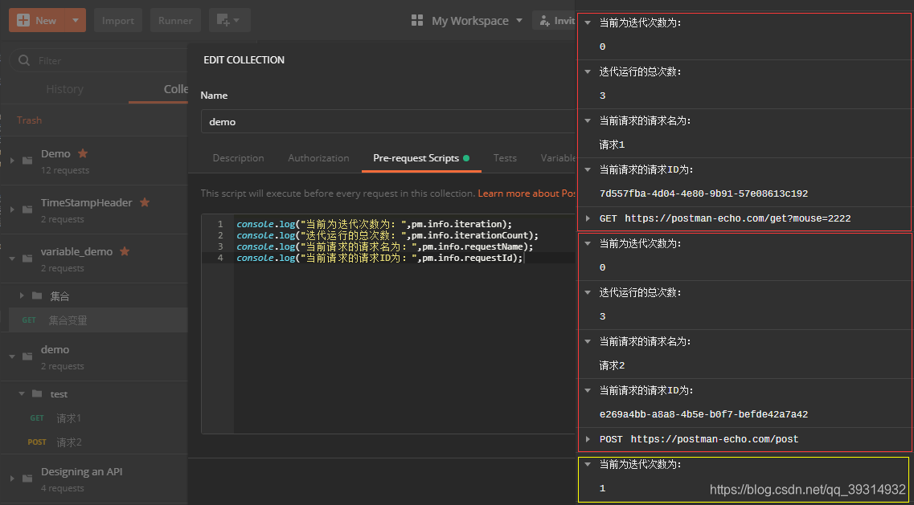Viewport: 914px width, 505px height.
Task: Expand the POST postman-echo.com console entry
Action: [x=588, y=439]
